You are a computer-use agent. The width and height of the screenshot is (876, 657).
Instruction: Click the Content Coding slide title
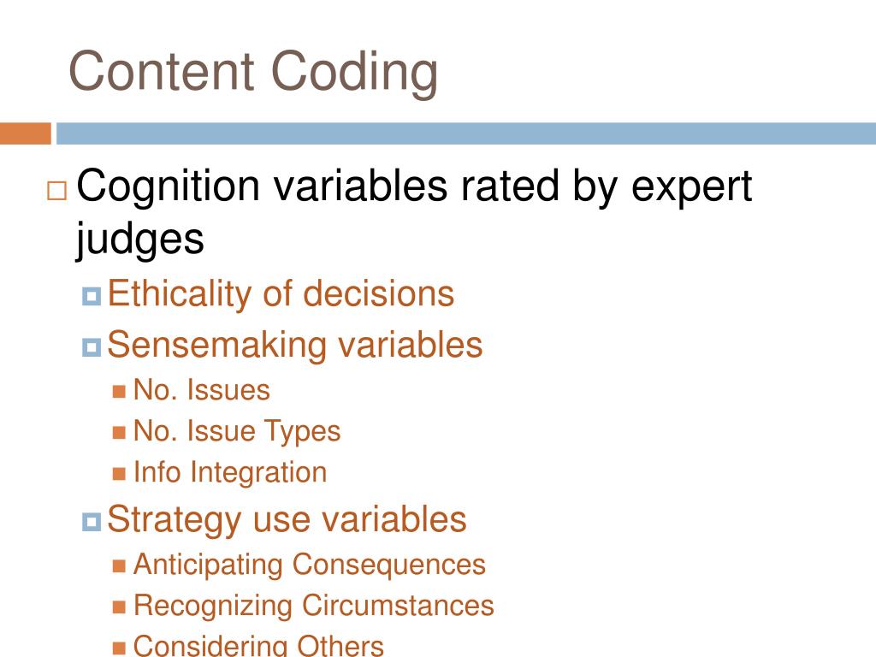pyautogui.click(x=253, y=73)
